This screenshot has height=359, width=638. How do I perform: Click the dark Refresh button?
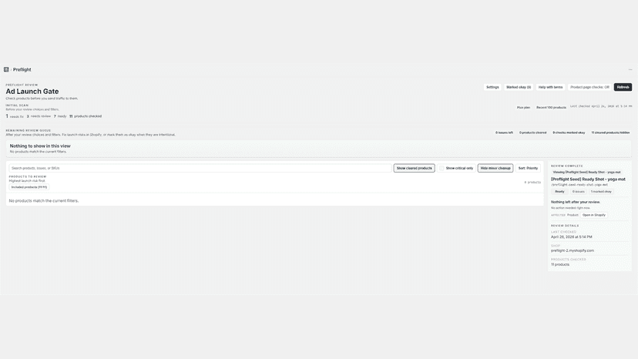click(x=623, y=87)
